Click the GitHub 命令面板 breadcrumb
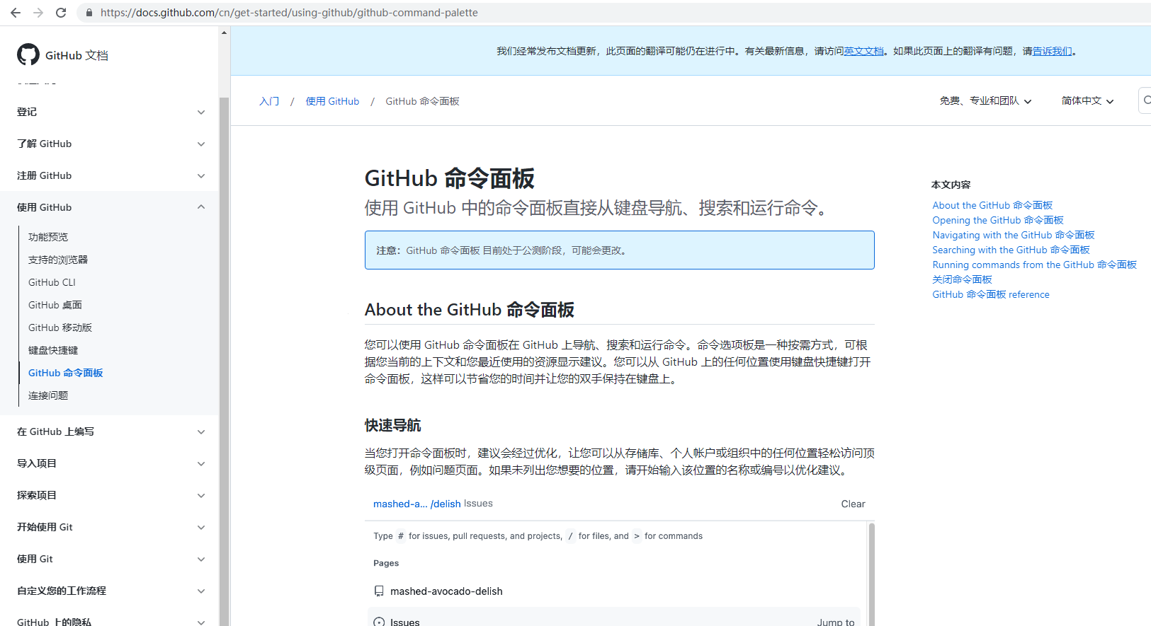 tap(422, 101)
